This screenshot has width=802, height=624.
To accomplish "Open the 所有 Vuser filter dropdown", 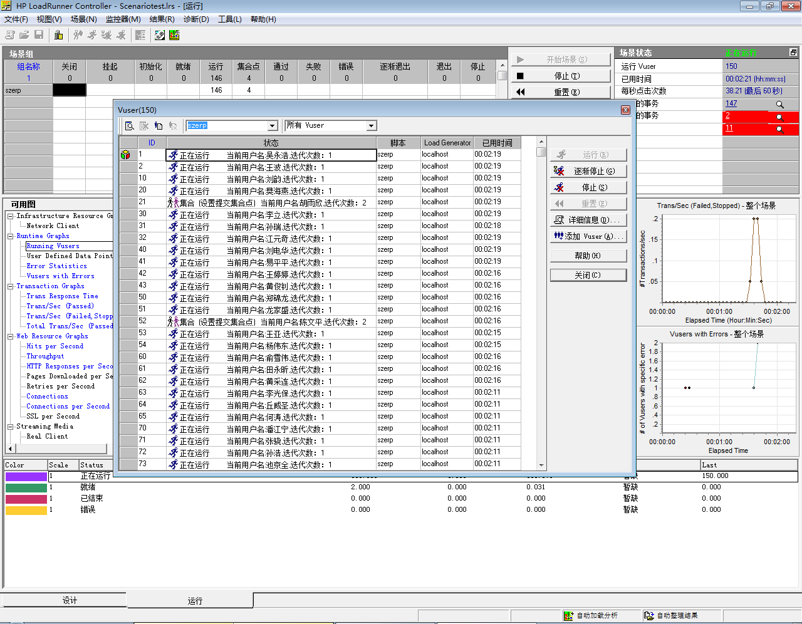I will tap(371, 126).
